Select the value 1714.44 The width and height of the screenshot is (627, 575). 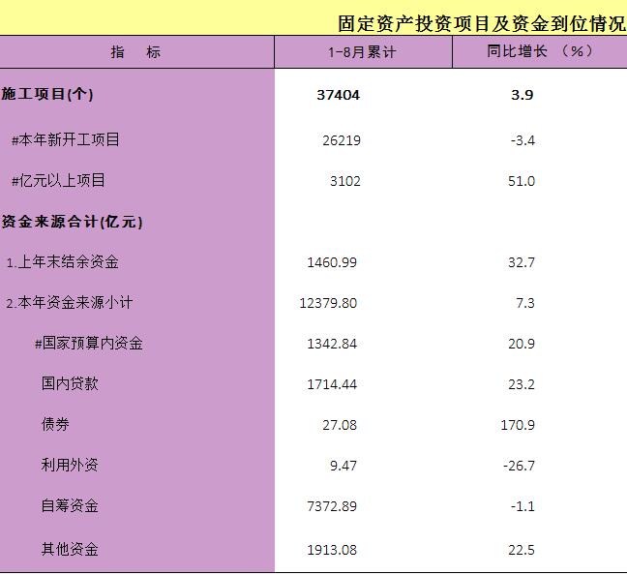pos(332,384)
